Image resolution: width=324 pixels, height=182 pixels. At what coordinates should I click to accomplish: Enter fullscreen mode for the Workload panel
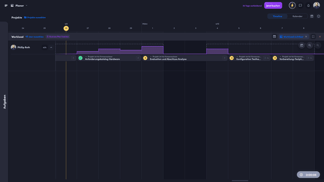[313, 36]
